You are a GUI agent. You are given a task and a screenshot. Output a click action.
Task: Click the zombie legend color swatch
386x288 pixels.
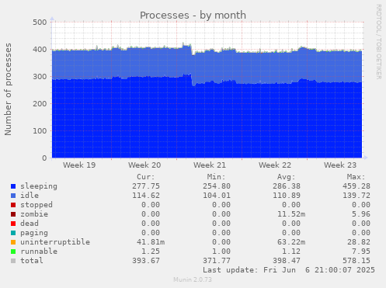pos(13,214)
